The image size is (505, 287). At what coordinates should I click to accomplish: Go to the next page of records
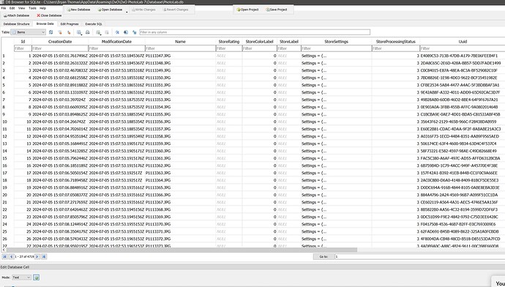pyautogui.click(x=37, y=257)
